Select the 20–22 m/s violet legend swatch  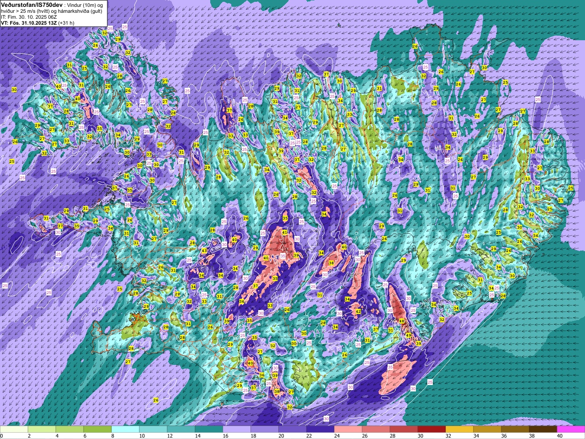click(292, 430)
